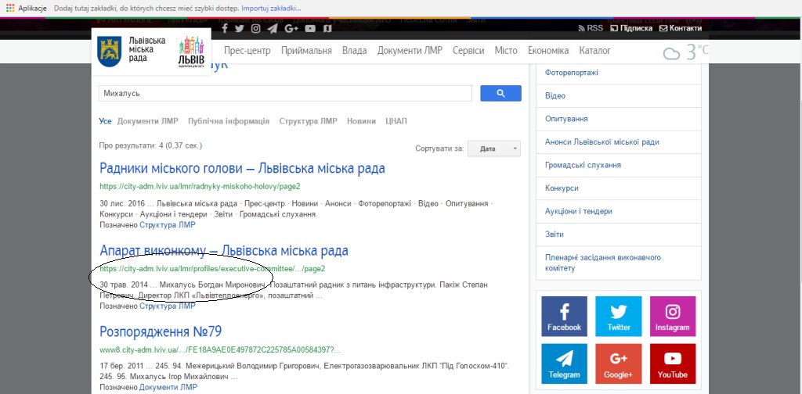Open result Апарат виконкому — Львівська міська рада
The height and width of the screenshot is (394, 802).
click(224, 251)
